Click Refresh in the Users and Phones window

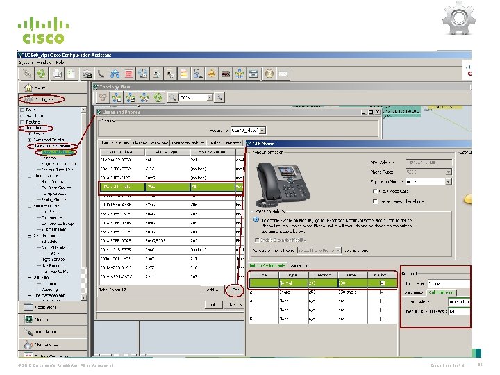pyautogui.click(x=235, y=305)
